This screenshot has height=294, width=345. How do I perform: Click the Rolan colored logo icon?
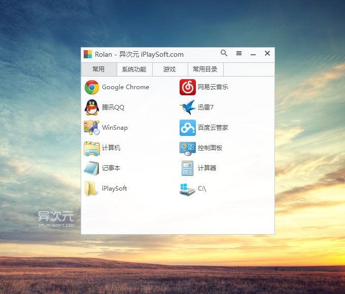[88, 54]
